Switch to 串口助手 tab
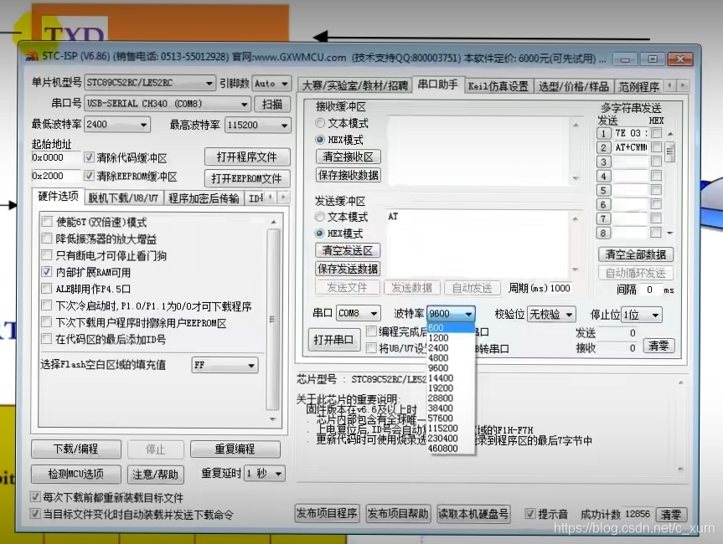 click(438, 85)
